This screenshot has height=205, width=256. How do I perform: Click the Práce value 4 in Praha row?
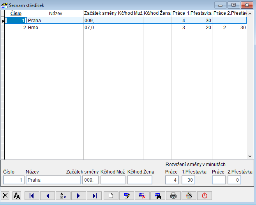pos(178,21)
